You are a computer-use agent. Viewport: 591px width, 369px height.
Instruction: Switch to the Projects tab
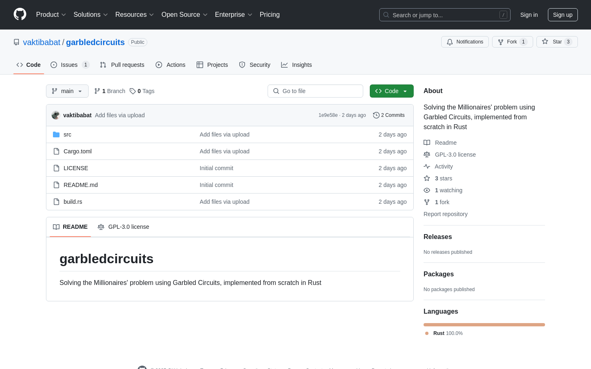point(212,65)
